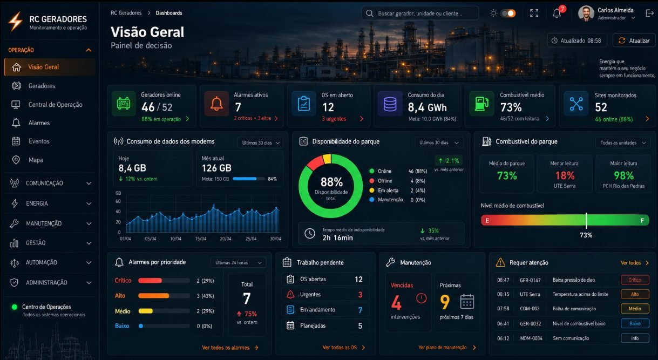Click the Geradores online generator icon
Viewport: 658px width, 360px height.
[124, 103]
